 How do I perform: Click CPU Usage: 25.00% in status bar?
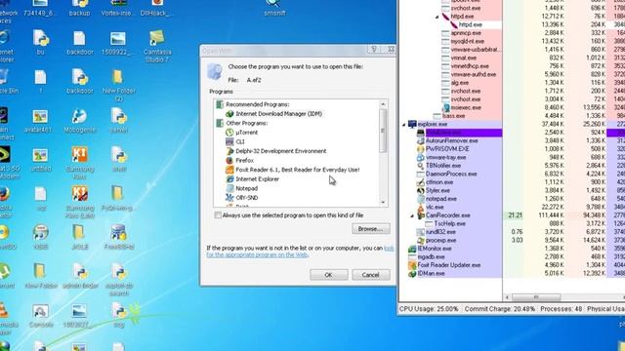pos(429,309)
